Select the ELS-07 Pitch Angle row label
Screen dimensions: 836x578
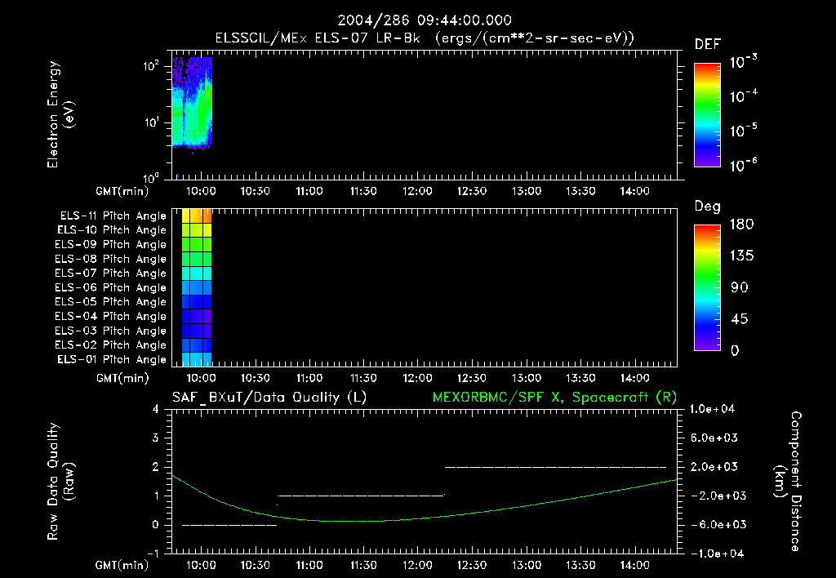pos(110,273)
